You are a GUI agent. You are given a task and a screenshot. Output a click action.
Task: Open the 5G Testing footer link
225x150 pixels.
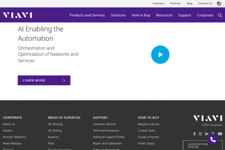tap(55, 131)
